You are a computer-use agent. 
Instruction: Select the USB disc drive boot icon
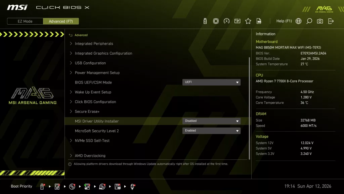coord(102,187)
